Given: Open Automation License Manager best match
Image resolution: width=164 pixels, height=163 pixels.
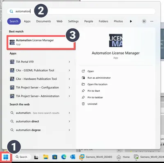Looking at the screenshot, I should point(41,42).
